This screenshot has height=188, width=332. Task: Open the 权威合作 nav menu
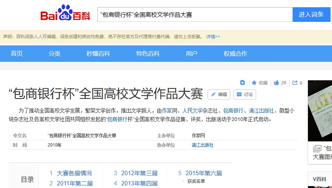click(236, 54)
